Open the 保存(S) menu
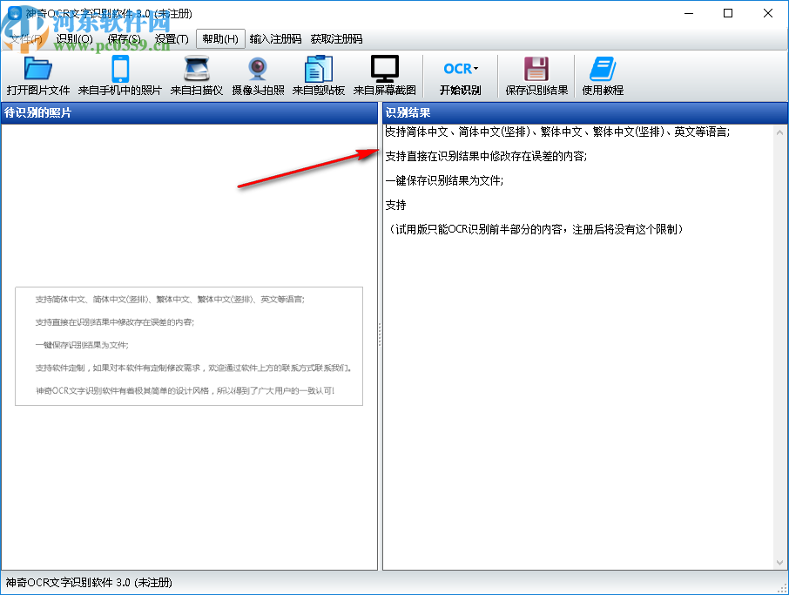This screenshot has height=595, width=789. tap(125, 38)
